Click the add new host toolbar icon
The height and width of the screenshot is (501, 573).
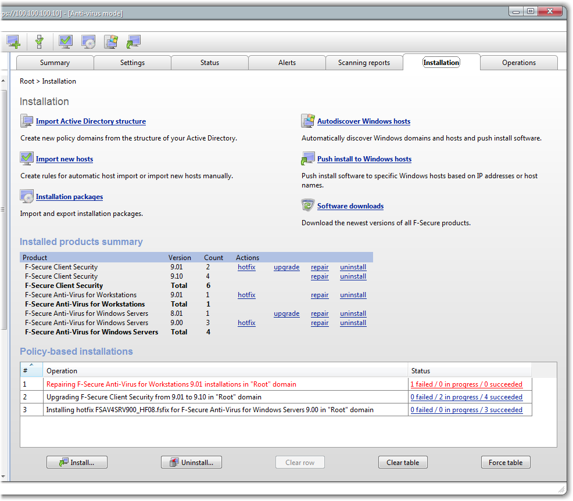[13, 42]
